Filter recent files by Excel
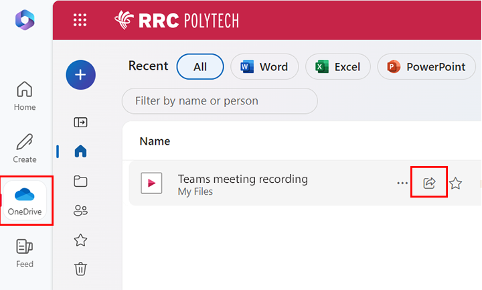 click(x=338, y=67)
